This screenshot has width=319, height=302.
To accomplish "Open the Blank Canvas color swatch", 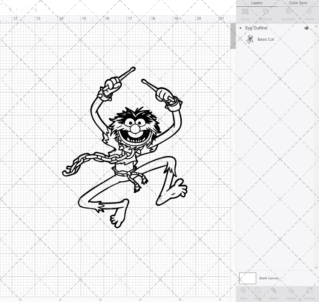I will coord(248,278).
